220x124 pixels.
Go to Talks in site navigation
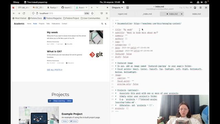coord(48,24)
